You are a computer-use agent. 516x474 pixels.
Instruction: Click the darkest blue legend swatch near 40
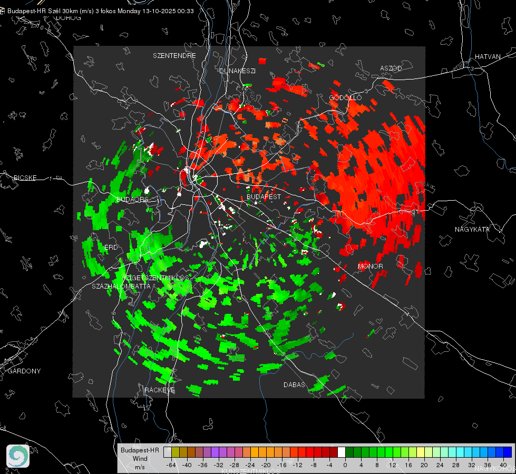tap(508, 452)
